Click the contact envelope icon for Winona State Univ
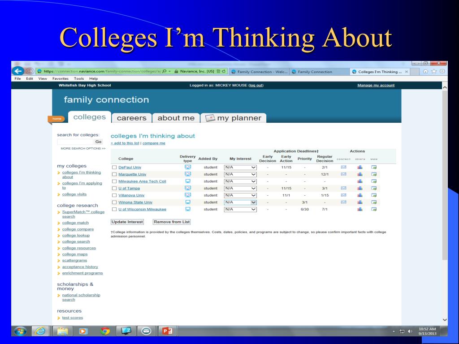The image size is (459, 344). pyautogui.click(x=344, y=202)
